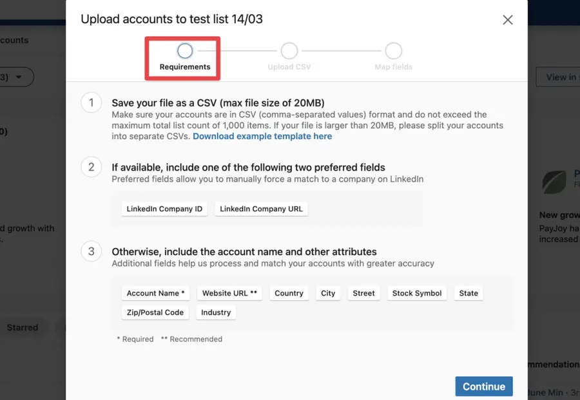Open the Accounts section at top left
580x400 pixels.
click(14, 40)
